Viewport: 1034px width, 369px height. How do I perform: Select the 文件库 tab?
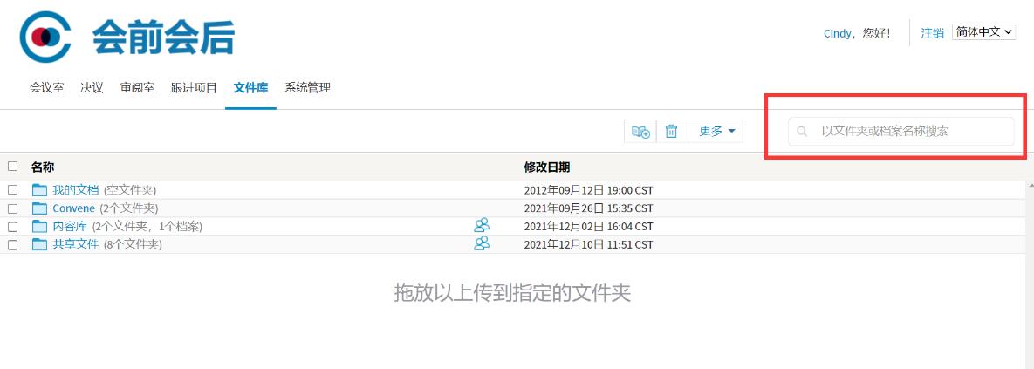(x=250, y=87)
